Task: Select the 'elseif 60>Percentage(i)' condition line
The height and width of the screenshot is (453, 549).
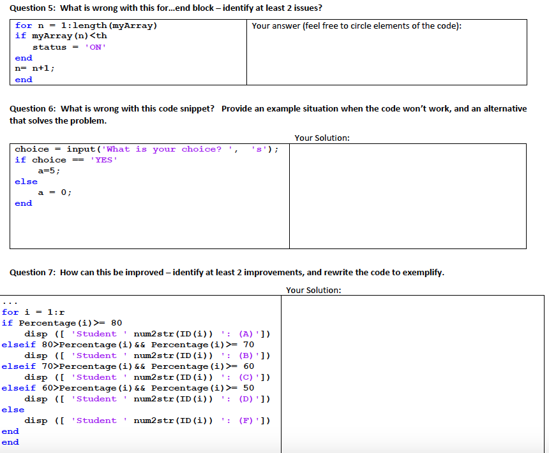Action: click(x=128, y=387)
